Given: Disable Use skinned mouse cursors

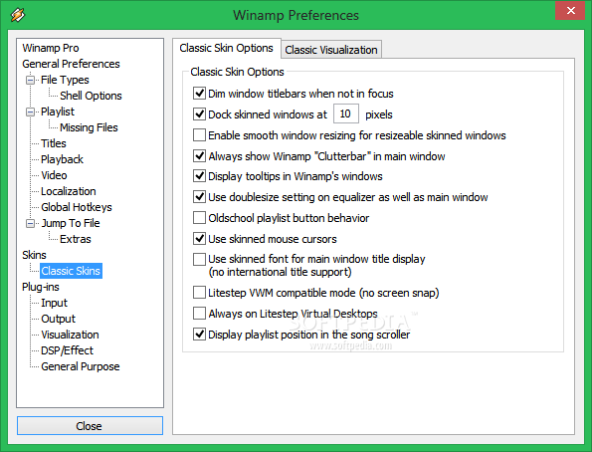Looking at the screenshot, I should 199,239.
